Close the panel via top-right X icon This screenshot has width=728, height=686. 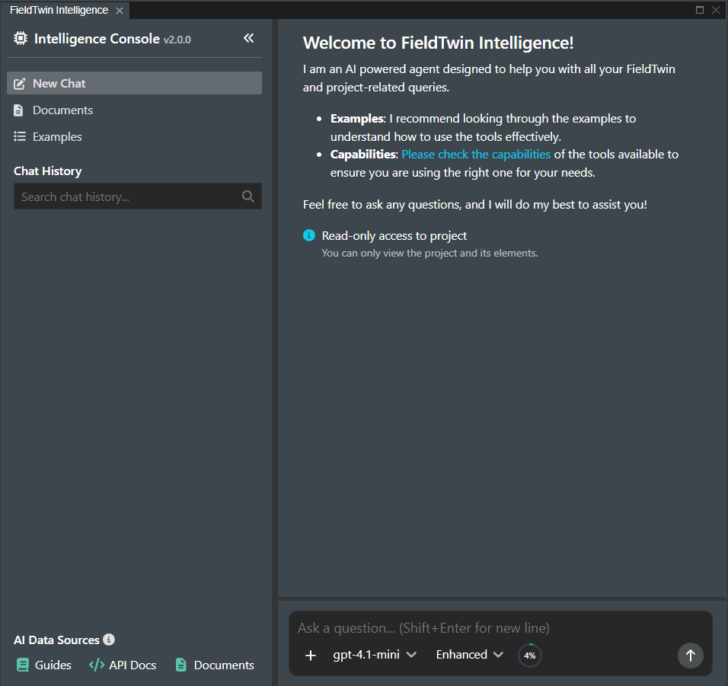pos(716,10)
